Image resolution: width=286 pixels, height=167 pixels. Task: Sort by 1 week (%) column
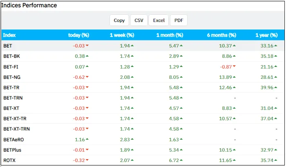click(x=122, y=35)
